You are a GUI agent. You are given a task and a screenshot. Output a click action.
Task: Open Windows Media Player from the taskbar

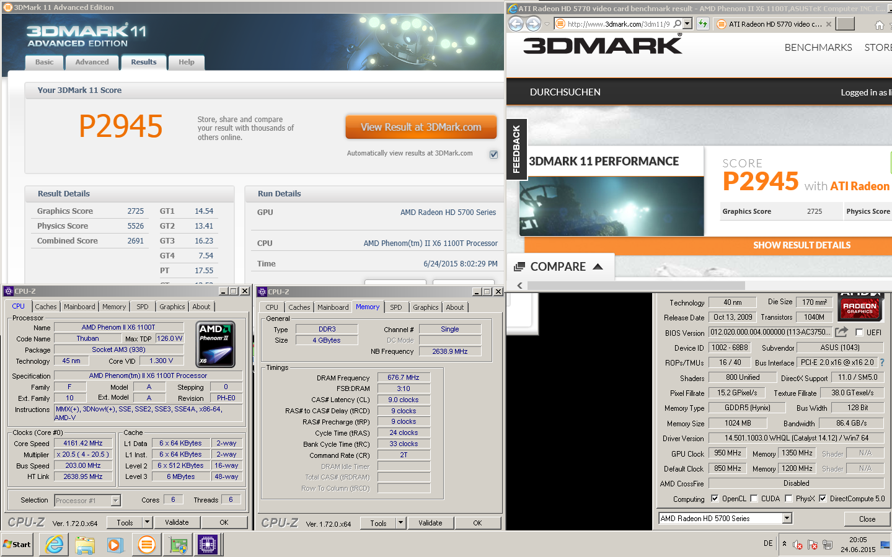tap(115, 545)
